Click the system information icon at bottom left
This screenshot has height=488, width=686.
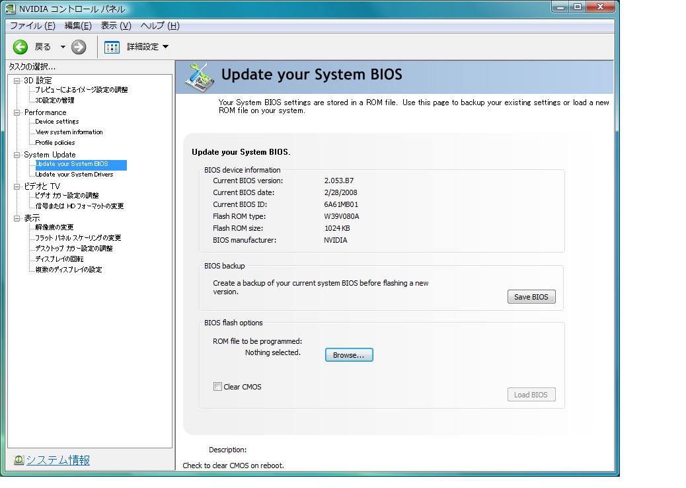tap(19, 460)
